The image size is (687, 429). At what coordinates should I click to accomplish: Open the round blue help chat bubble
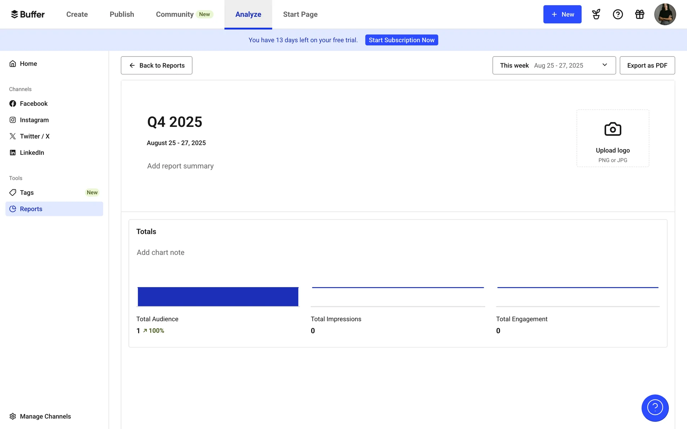point(655,408)
